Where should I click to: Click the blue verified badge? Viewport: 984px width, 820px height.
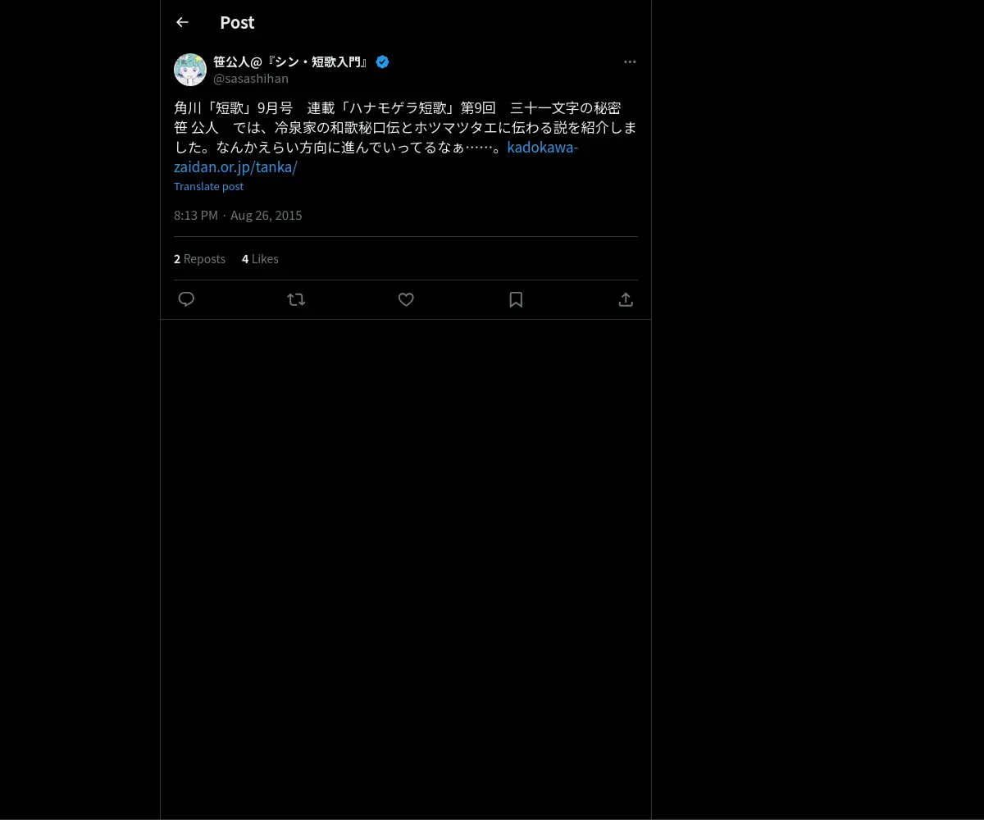click(x=382, y=61)
